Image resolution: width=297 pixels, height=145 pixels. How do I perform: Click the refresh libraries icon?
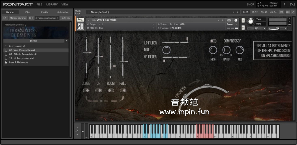pyautogui.click(x=5, y=18)
